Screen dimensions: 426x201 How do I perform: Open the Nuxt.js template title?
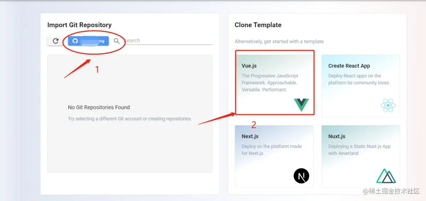[x=337, y=136]
